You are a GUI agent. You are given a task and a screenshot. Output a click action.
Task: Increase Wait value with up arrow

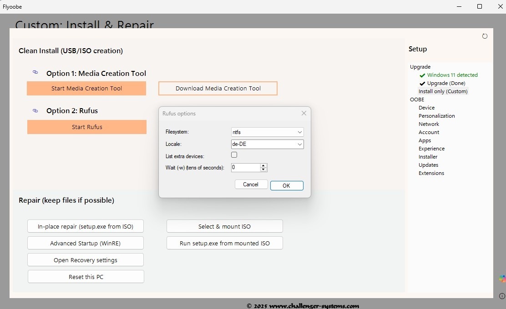263,165
